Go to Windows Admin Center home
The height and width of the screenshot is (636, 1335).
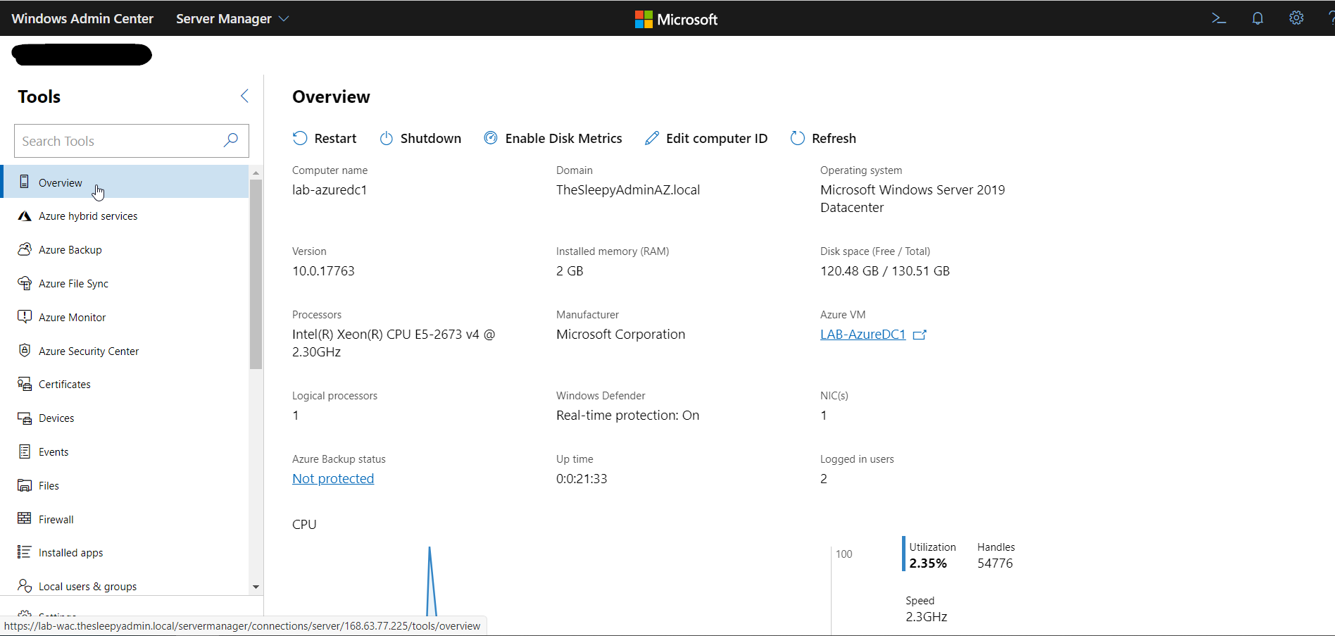pos(82,19)
